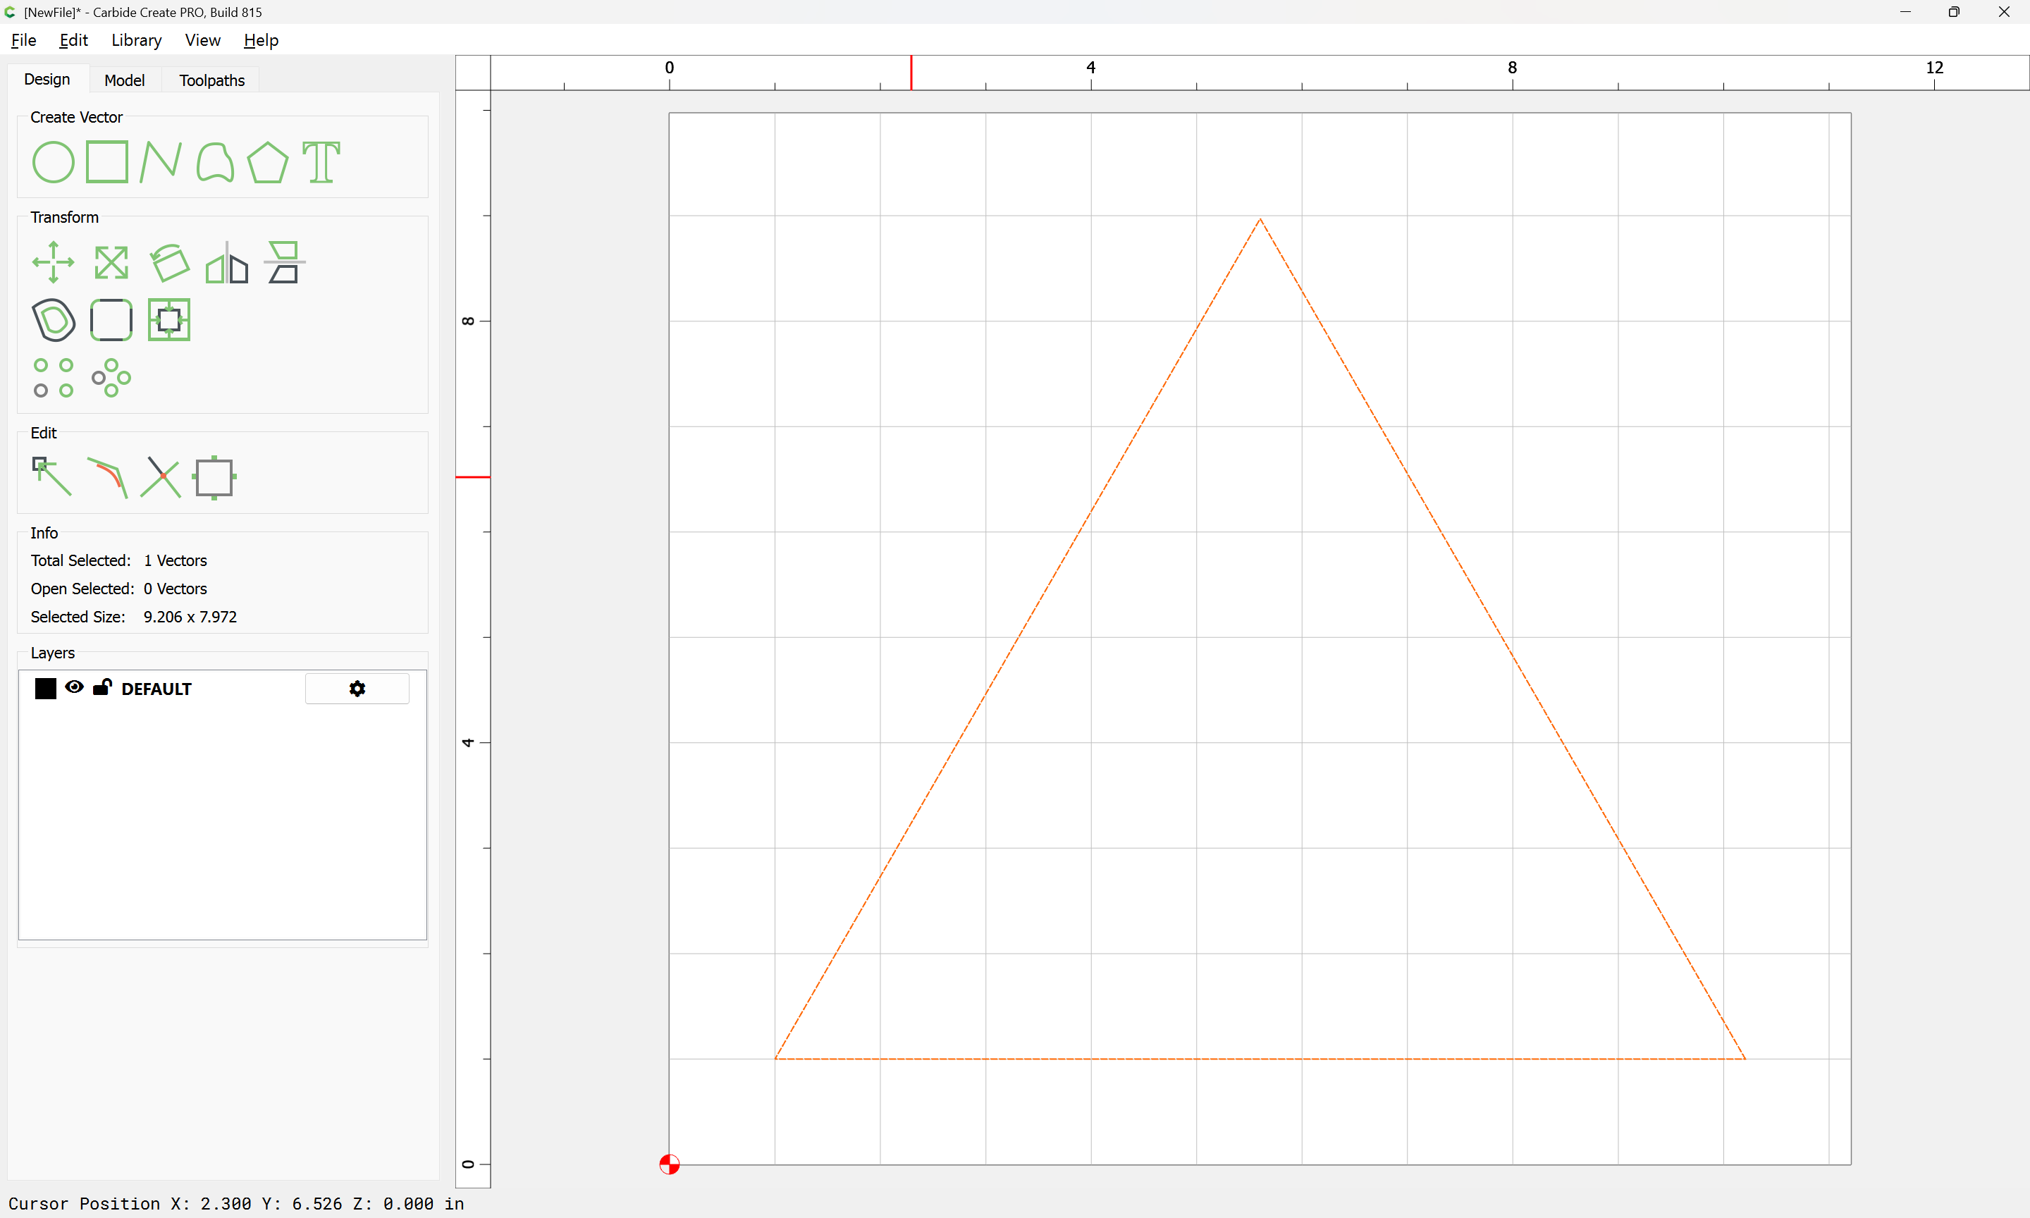Pick the Curve drawing tool
Image resolution: width=2030 pixels, height=1218 pixels.
click(x=215, y=161)
